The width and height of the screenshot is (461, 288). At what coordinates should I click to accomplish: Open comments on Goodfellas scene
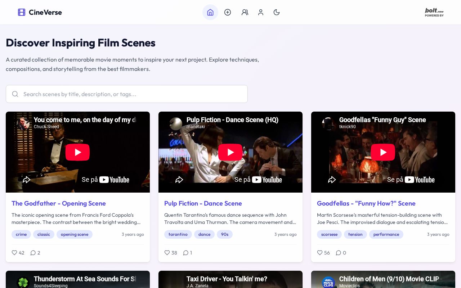(x=341, y=253)
